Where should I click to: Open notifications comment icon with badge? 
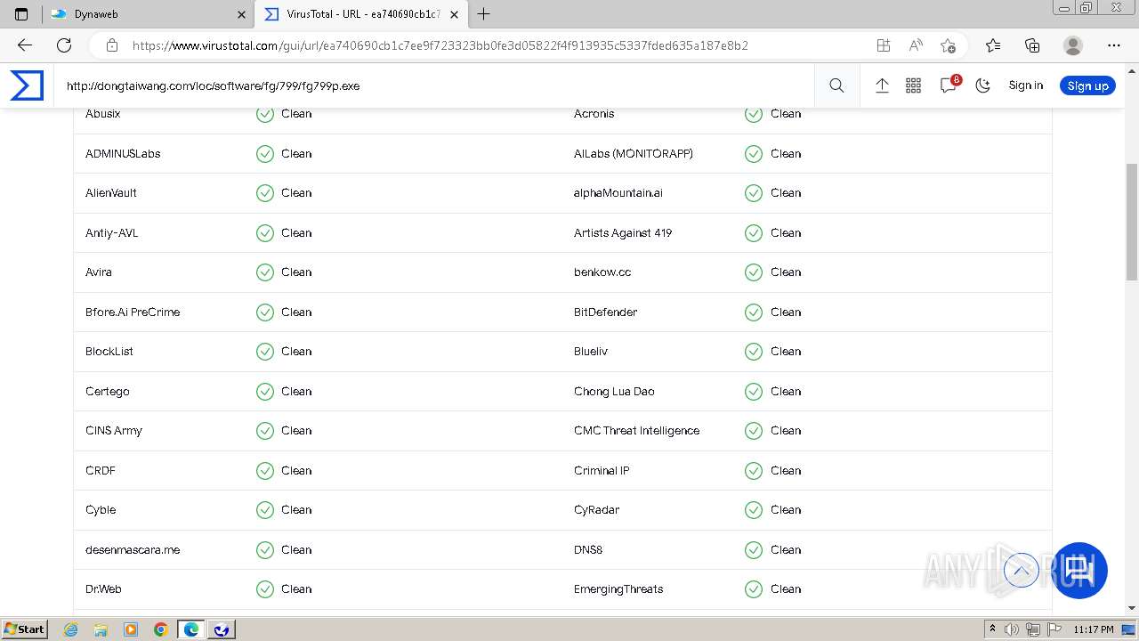[x=949, y=85]
